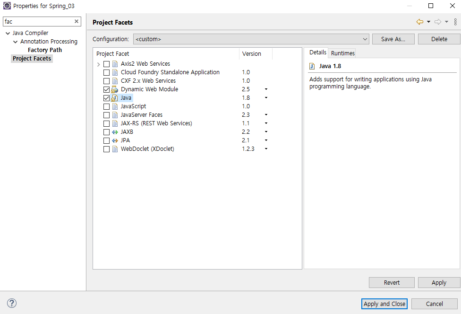Screen dimensions: 461x314
Task: Check the JAXB facet checkbox
Action: [x=106, y=132]
